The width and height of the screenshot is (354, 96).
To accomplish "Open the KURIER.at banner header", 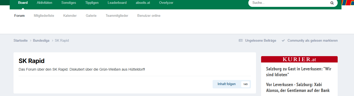I will [x=299, y=59].
